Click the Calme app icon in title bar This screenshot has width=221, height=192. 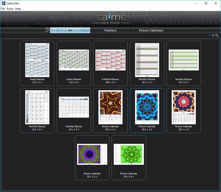pos(3,3)
